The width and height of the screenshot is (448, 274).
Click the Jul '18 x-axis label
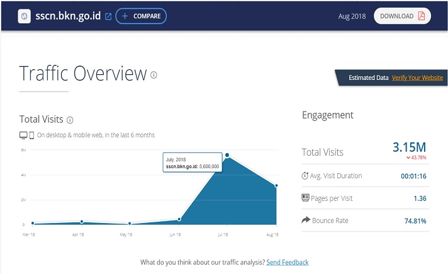[x=223, y=234]
